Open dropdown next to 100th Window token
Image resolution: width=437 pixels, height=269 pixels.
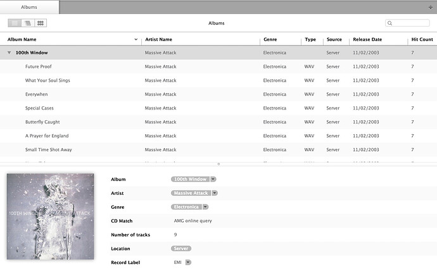[213, 179]
